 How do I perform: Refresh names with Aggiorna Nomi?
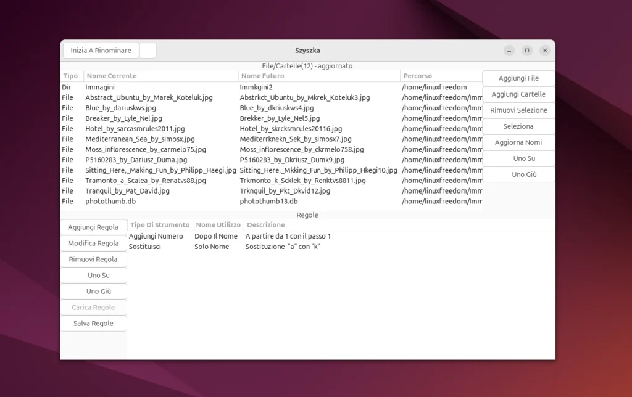point(518,142)
